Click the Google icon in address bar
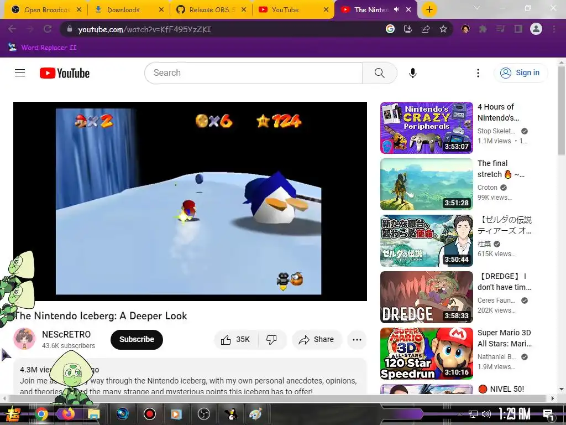The image size is (566, 425). 390,29
